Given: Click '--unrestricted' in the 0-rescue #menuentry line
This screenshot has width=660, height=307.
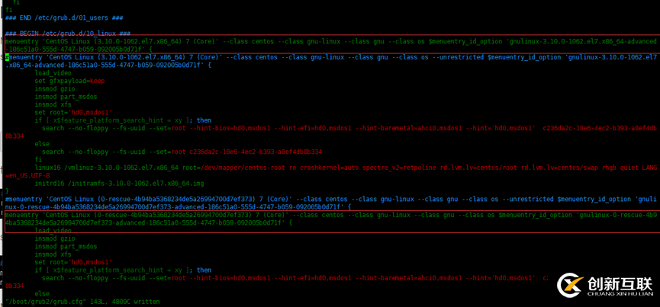Looking at the screenshot, I should (530, 199).
